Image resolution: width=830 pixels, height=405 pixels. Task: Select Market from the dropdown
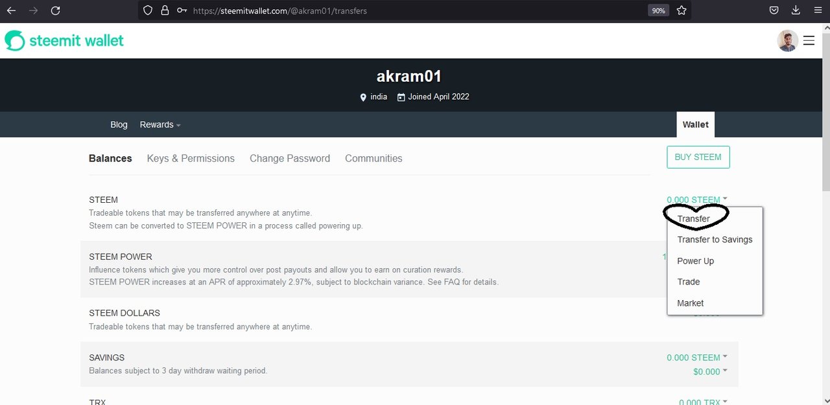[691, 303]
